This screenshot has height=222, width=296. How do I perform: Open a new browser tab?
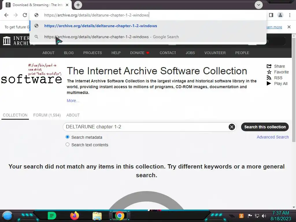click(78, 5)
